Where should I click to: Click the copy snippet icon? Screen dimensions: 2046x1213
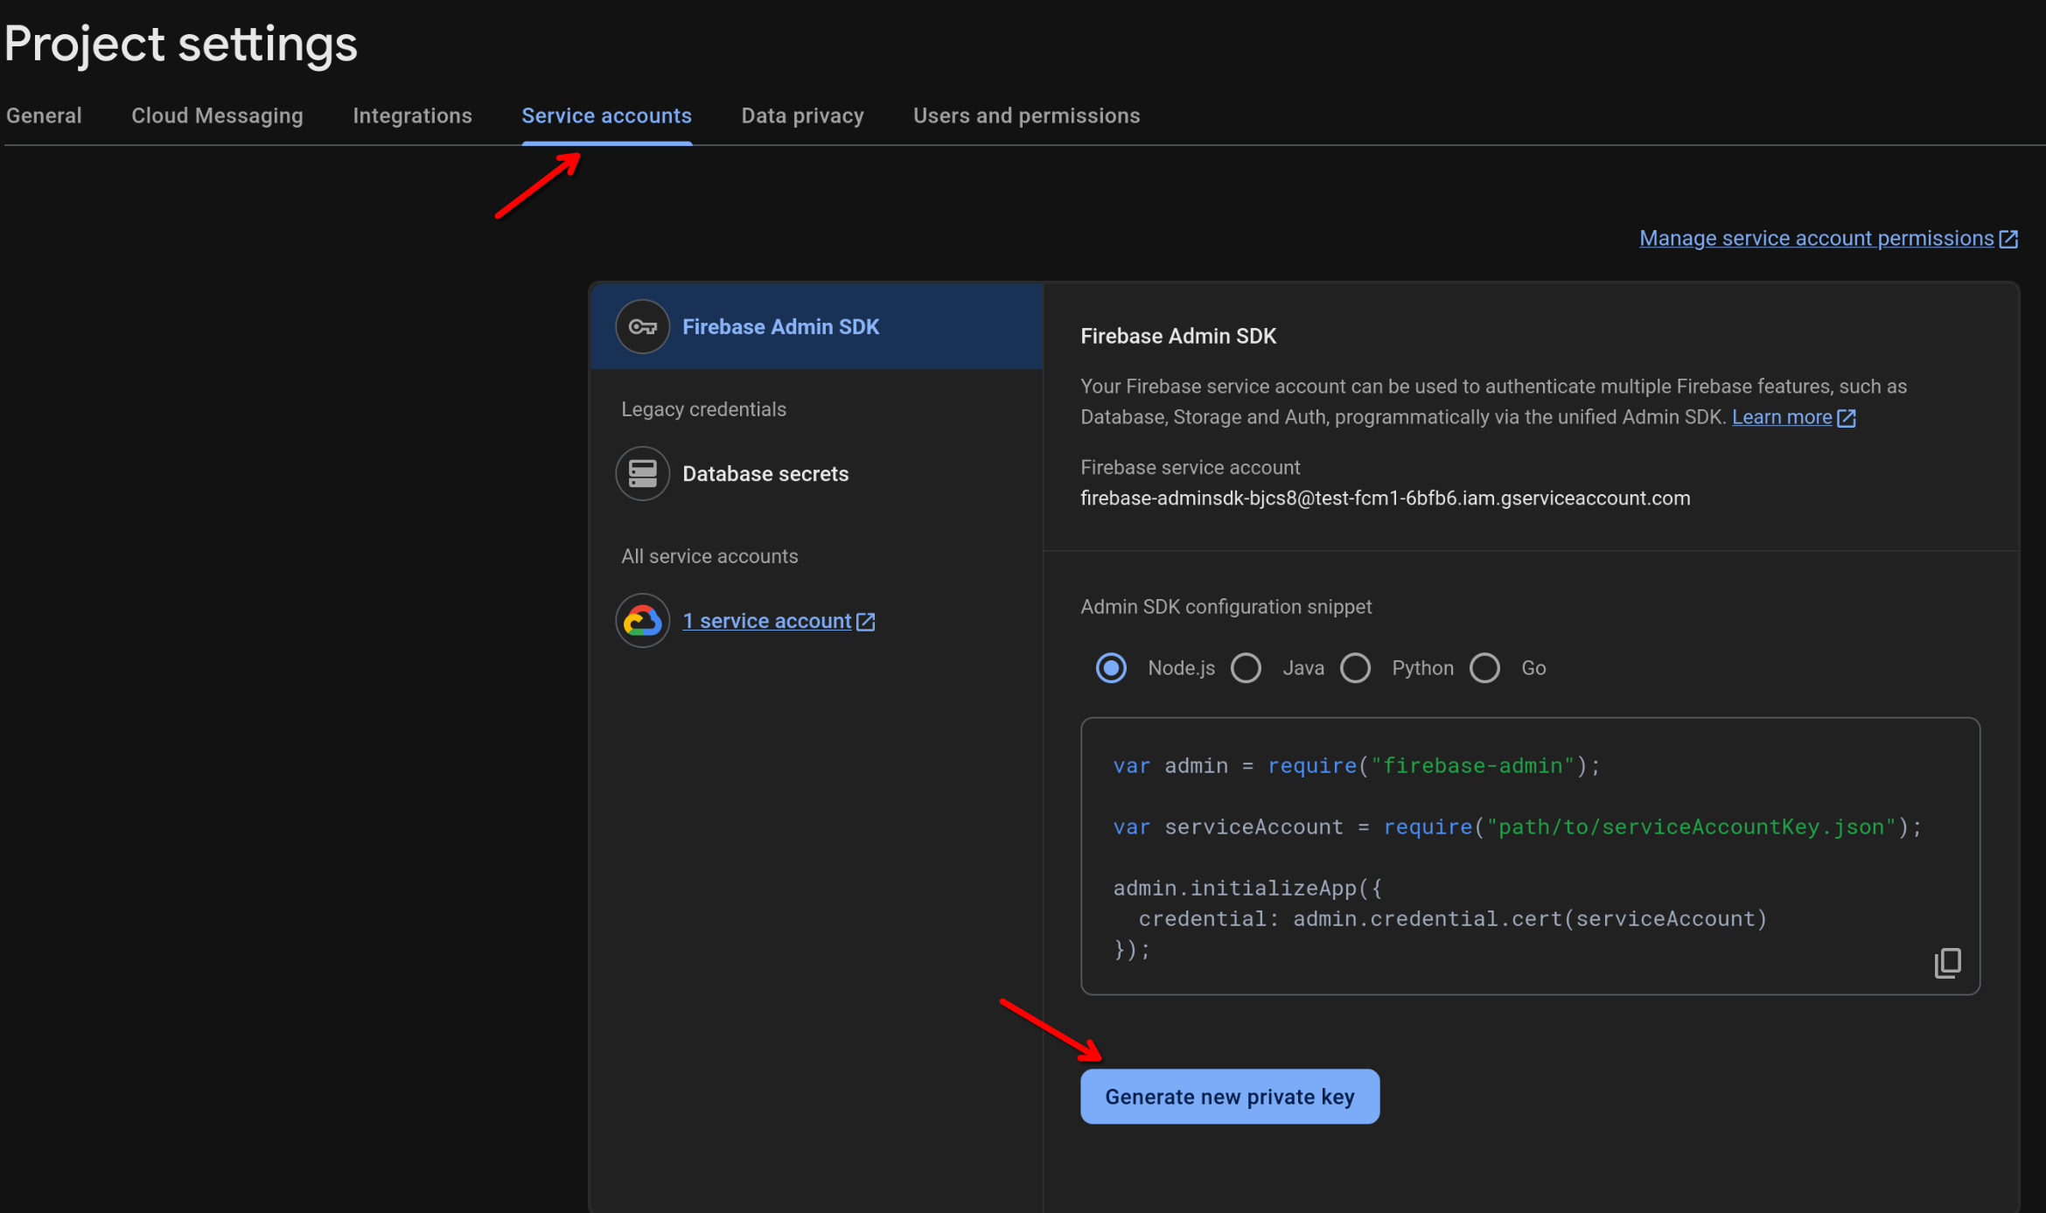tap(1948, 963)
